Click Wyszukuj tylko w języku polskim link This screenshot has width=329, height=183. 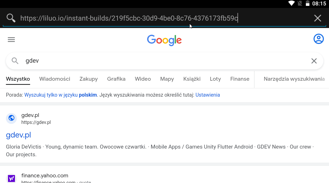[x=61, y=95]
